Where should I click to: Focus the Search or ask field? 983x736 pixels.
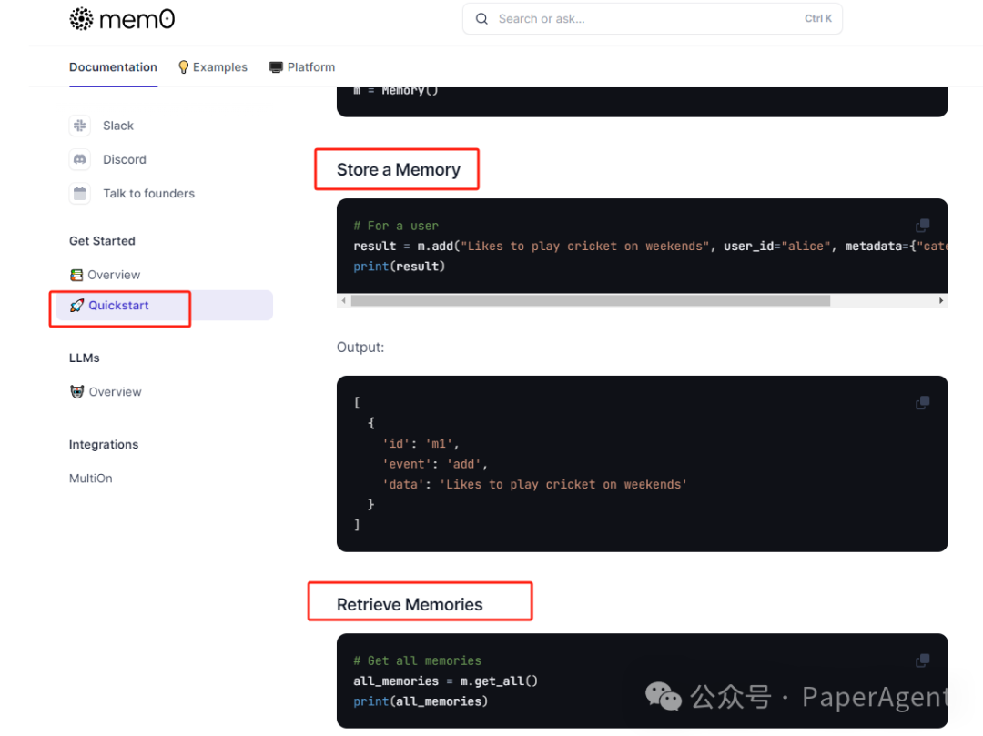pos(652,19)
